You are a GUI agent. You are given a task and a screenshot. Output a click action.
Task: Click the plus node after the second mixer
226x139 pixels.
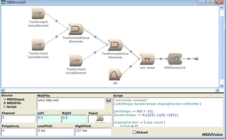pos(131,52)
